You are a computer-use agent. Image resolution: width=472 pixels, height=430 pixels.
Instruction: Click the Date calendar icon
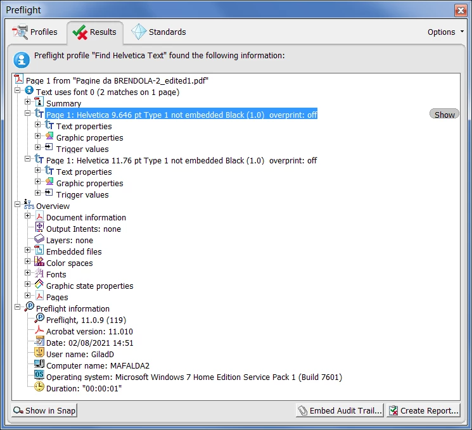[x=39, y=341]
